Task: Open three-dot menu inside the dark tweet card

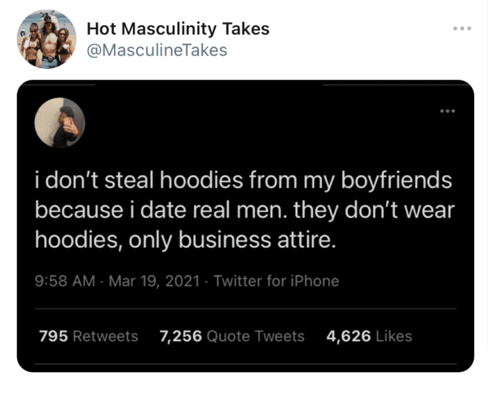Action: (447, 111)
